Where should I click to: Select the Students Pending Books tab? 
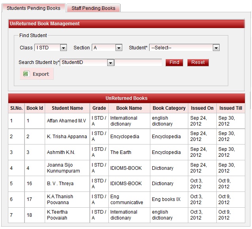tap(34, 8)
